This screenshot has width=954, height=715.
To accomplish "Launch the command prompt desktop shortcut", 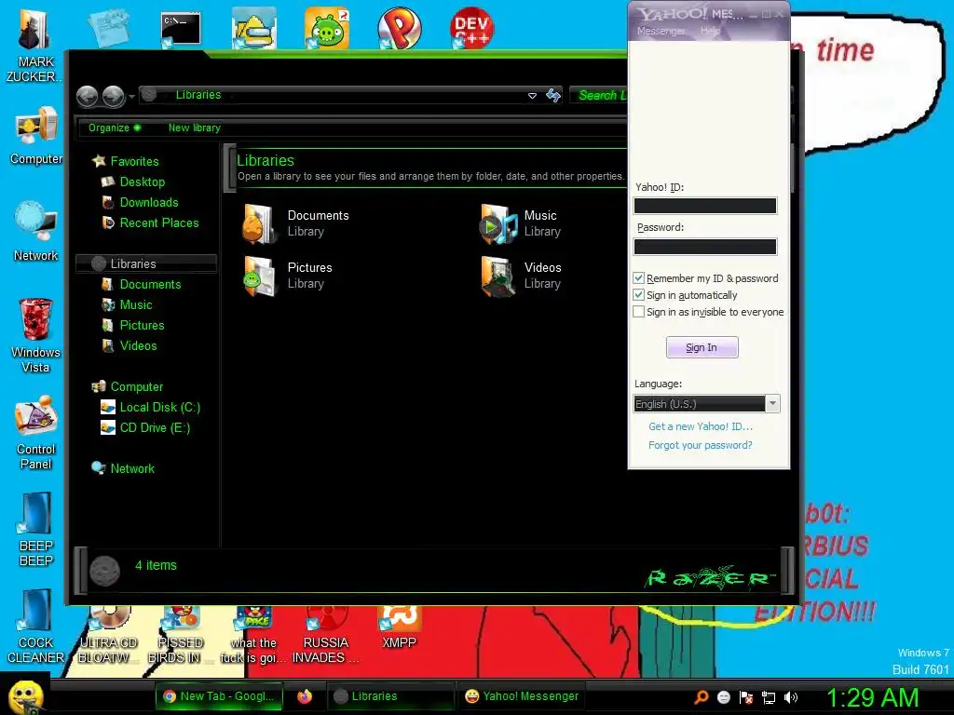I will click(x=180, y=29).
